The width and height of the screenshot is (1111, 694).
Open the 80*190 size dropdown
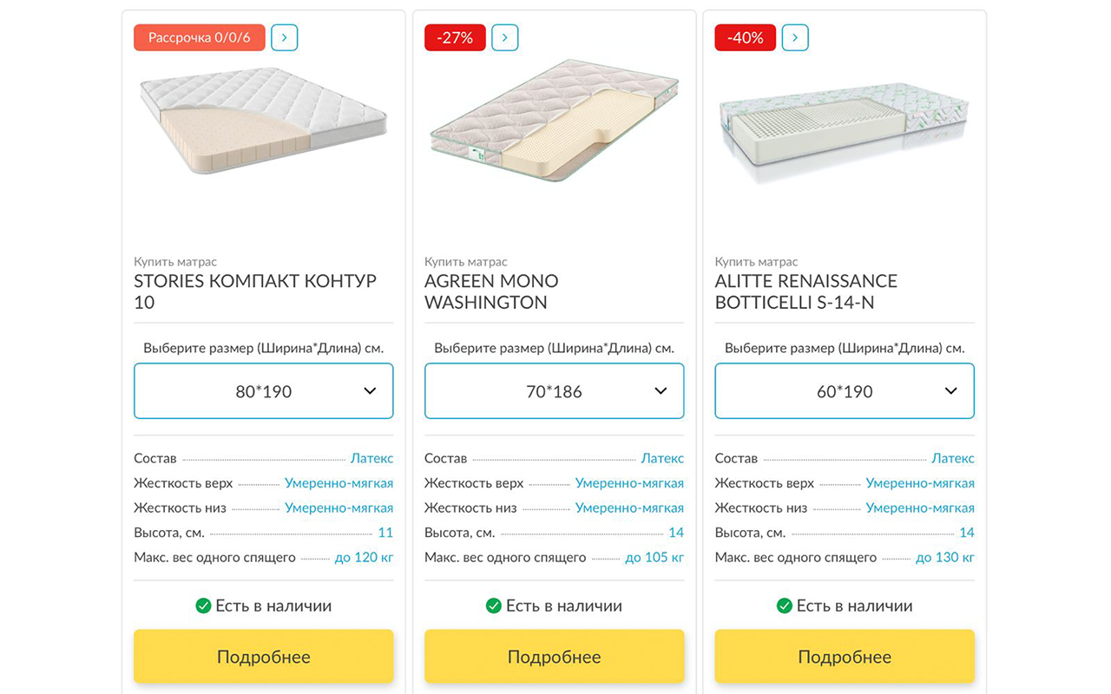(264, 391)
